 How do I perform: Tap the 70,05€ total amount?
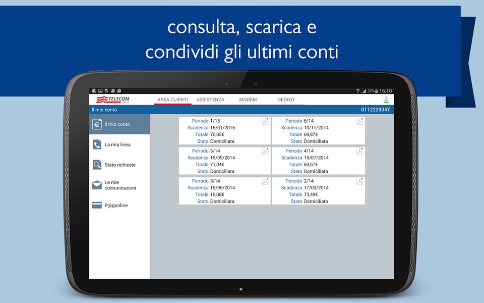[x=217, y=134]
